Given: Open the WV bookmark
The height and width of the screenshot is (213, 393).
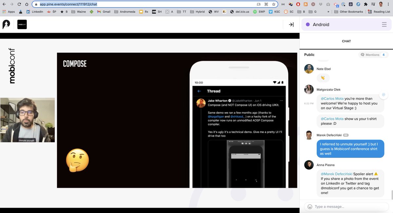Looking at the screenshot, I should pyautogui.click(x=213, y=11).
